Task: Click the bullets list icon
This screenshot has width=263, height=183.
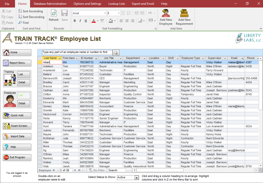Action: pos(123,13)
